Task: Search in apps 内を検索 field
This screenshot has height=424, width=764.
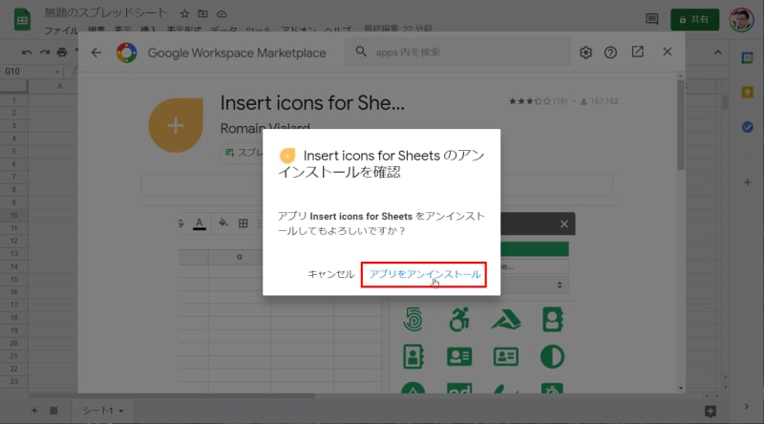Action: pos(458,53)
